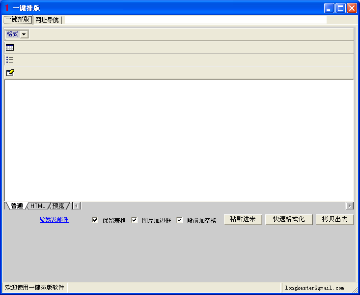
Task: Switch to the 一键排版 tab
Action: [x=17, y=20]
